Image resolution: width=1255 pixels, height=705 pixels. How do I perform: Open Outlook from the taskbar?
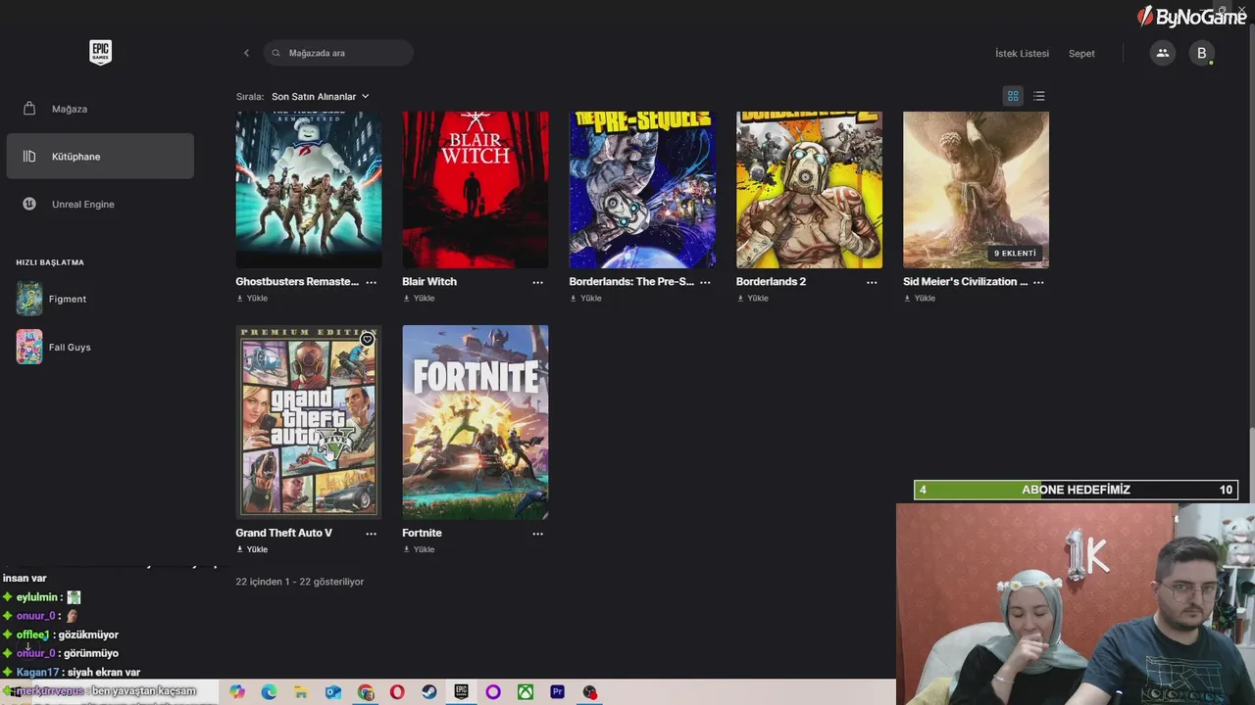click(x=333, y=692)
